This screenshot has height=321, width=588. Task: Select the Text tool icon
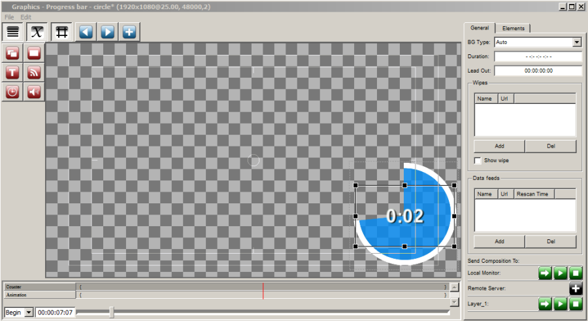(12, 73)
